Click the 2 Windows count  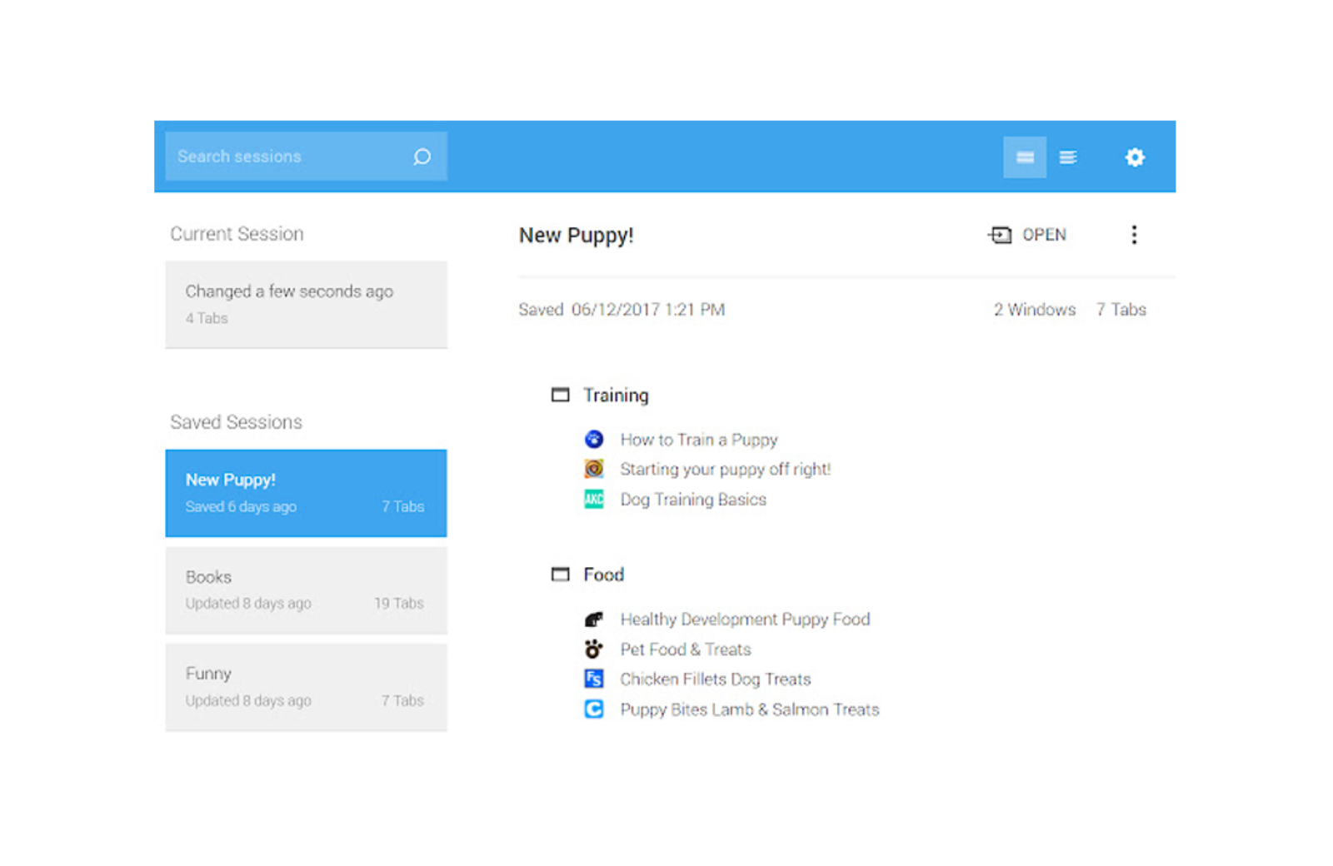click(1034, 310)
